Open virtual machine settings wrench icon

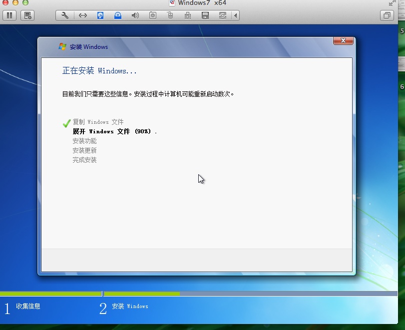65,15
